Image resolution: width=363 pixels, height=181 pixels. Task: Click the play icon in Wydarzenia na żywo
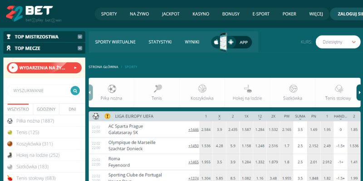(x=13, y=67)
